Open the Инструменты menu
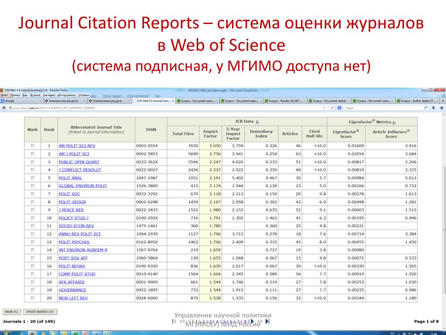 [x=67, y=95]
